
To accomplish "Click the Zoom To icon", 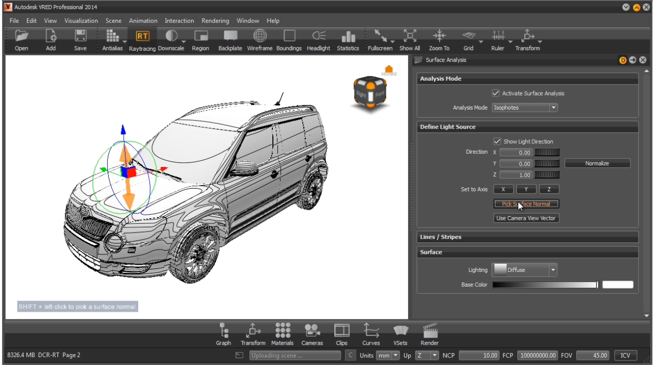I will tap(439, 36).
